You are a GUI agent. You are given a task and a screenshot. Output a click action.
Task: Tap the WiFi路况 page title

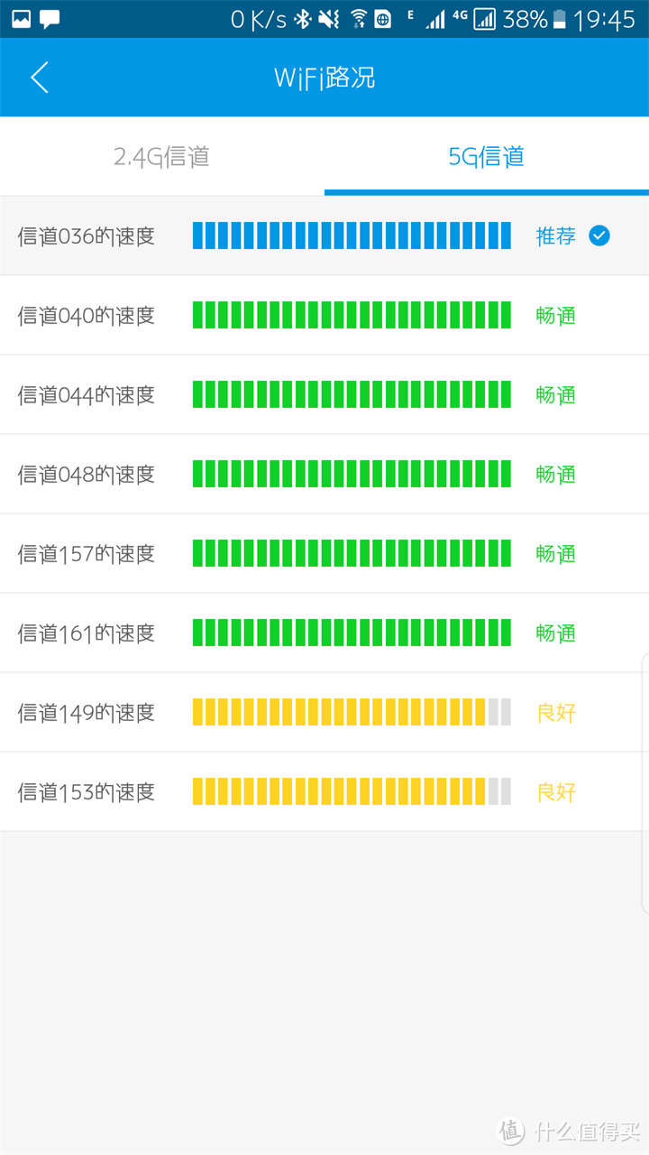point(324,78)
